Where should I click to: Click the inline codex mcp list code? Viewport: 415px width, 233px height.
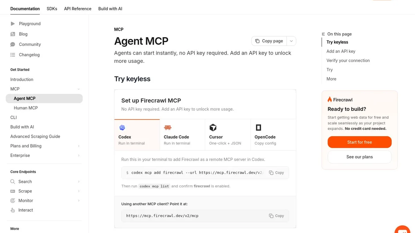[x=155, y=186]
